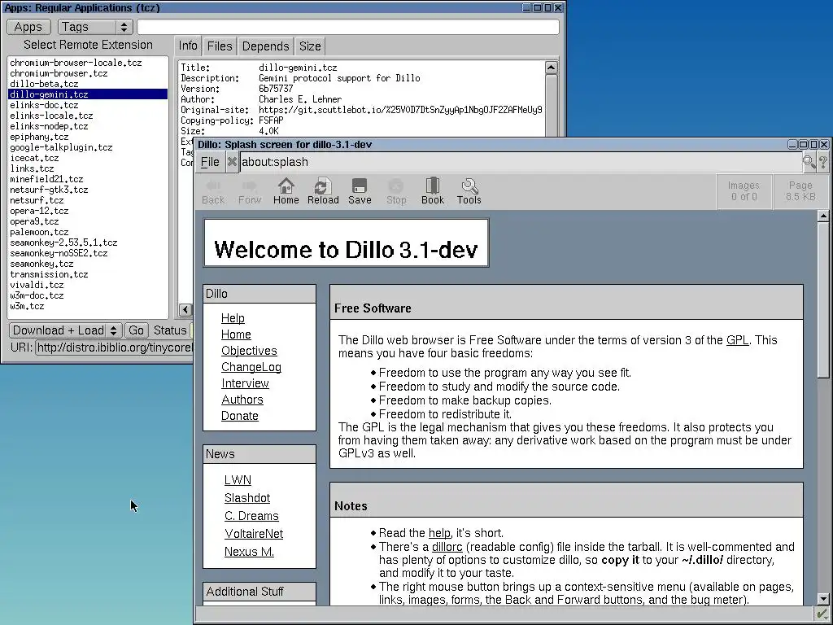This screenshot has width=833, height=625.
Task: Select netsurf-gtk3.tcz in the list
Action: 88,190
